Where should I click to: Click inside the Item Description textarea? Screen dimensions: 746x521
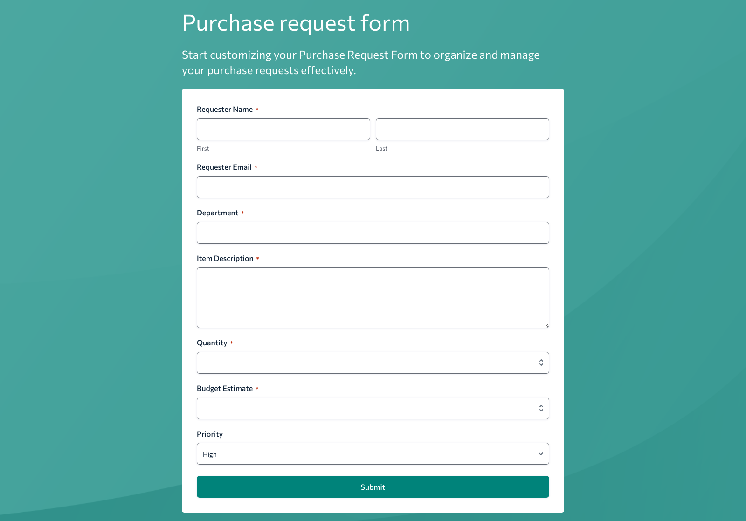tap(373, 297)
